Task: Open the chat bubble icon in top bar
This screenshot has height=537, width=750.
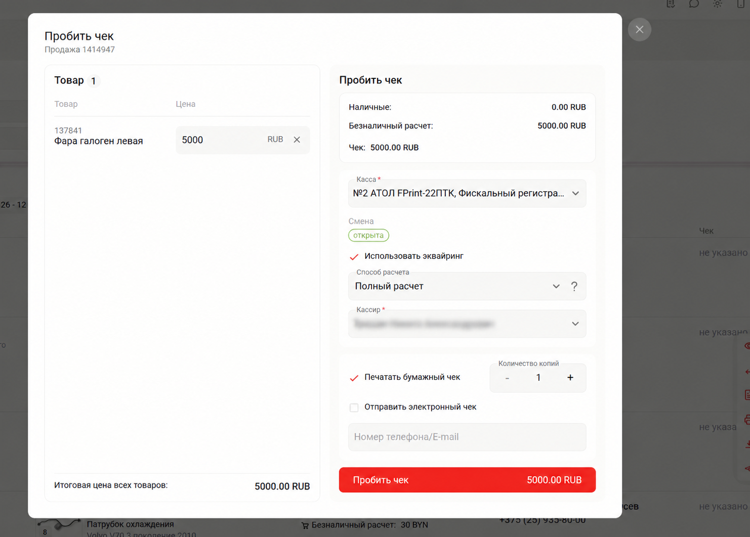Action: pyautogui.click(x=694, y=4)
